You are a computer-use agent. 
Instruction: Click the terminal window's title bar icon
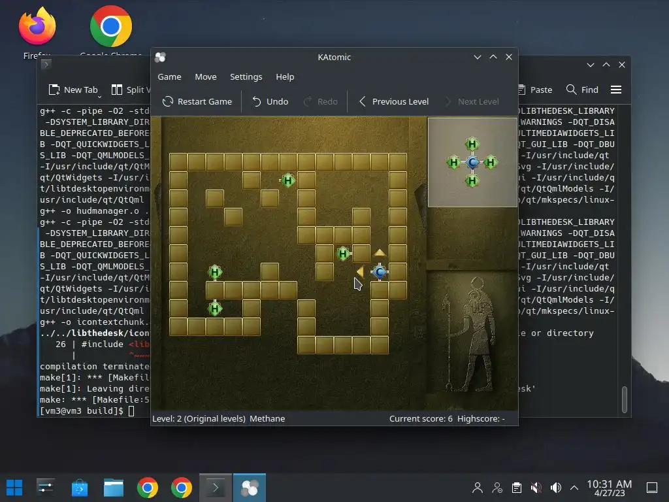coord(46,65)
